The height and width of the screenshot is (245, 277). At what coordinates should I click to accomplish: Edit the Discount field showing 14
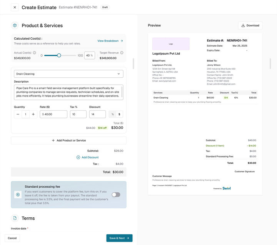[97, 114]
